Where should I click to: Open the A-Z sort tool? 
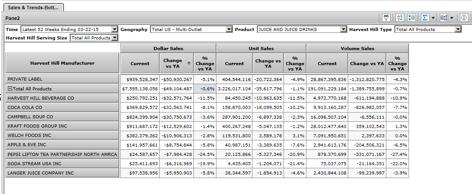[x=399, y=18]
